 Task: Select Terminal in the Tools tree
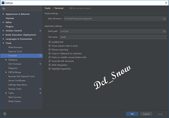click(13, 55)
